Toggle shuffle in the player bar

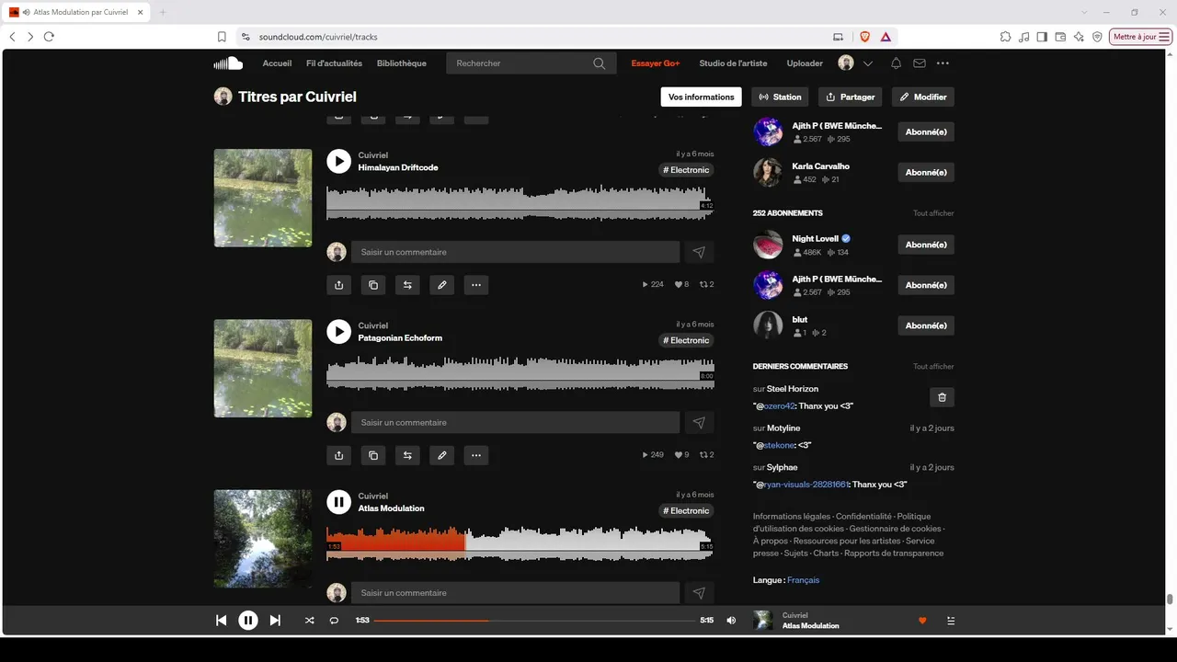[309, 621]
